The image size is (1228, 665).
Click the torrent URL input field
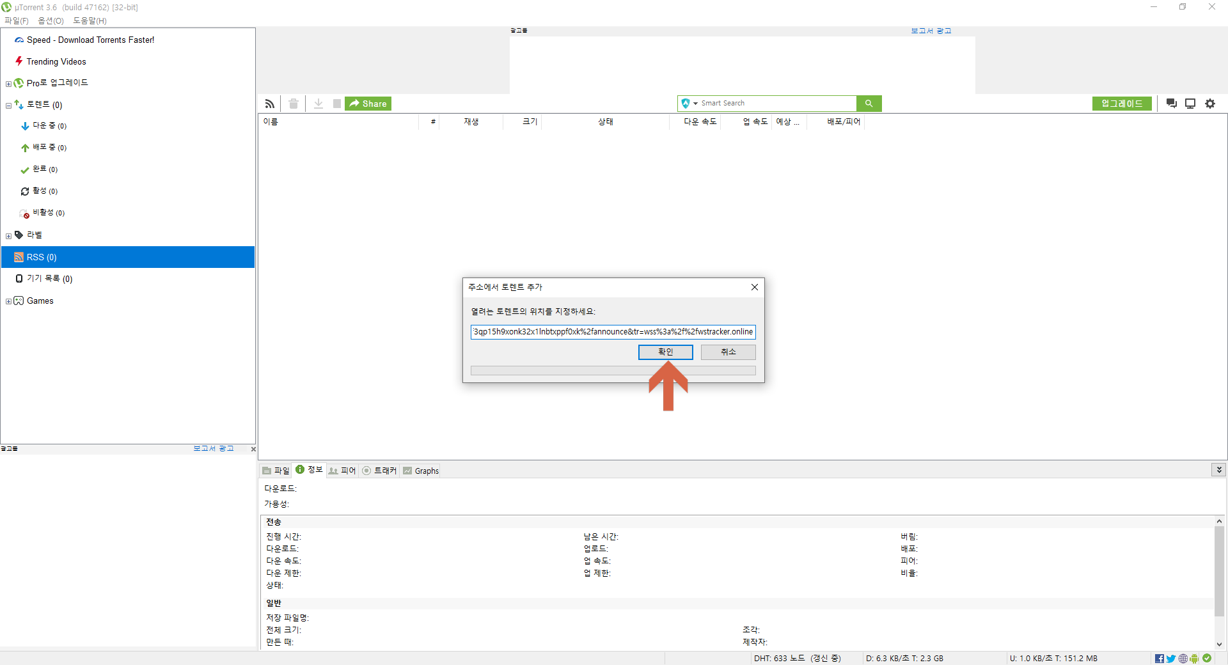click(x=613, y=332)
